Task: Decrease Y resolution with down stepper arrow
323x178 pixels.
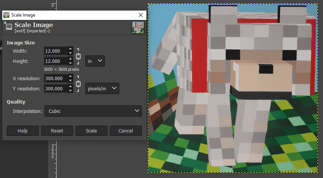Action: [71, 91]
